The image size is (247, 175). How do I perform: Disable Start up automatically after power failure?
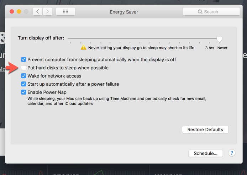coord(23,84)
